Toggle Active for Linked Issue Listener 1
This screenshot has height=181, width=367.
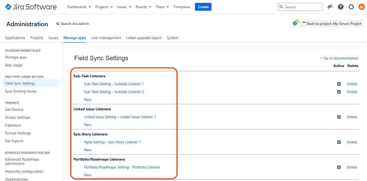coord(339,117)
